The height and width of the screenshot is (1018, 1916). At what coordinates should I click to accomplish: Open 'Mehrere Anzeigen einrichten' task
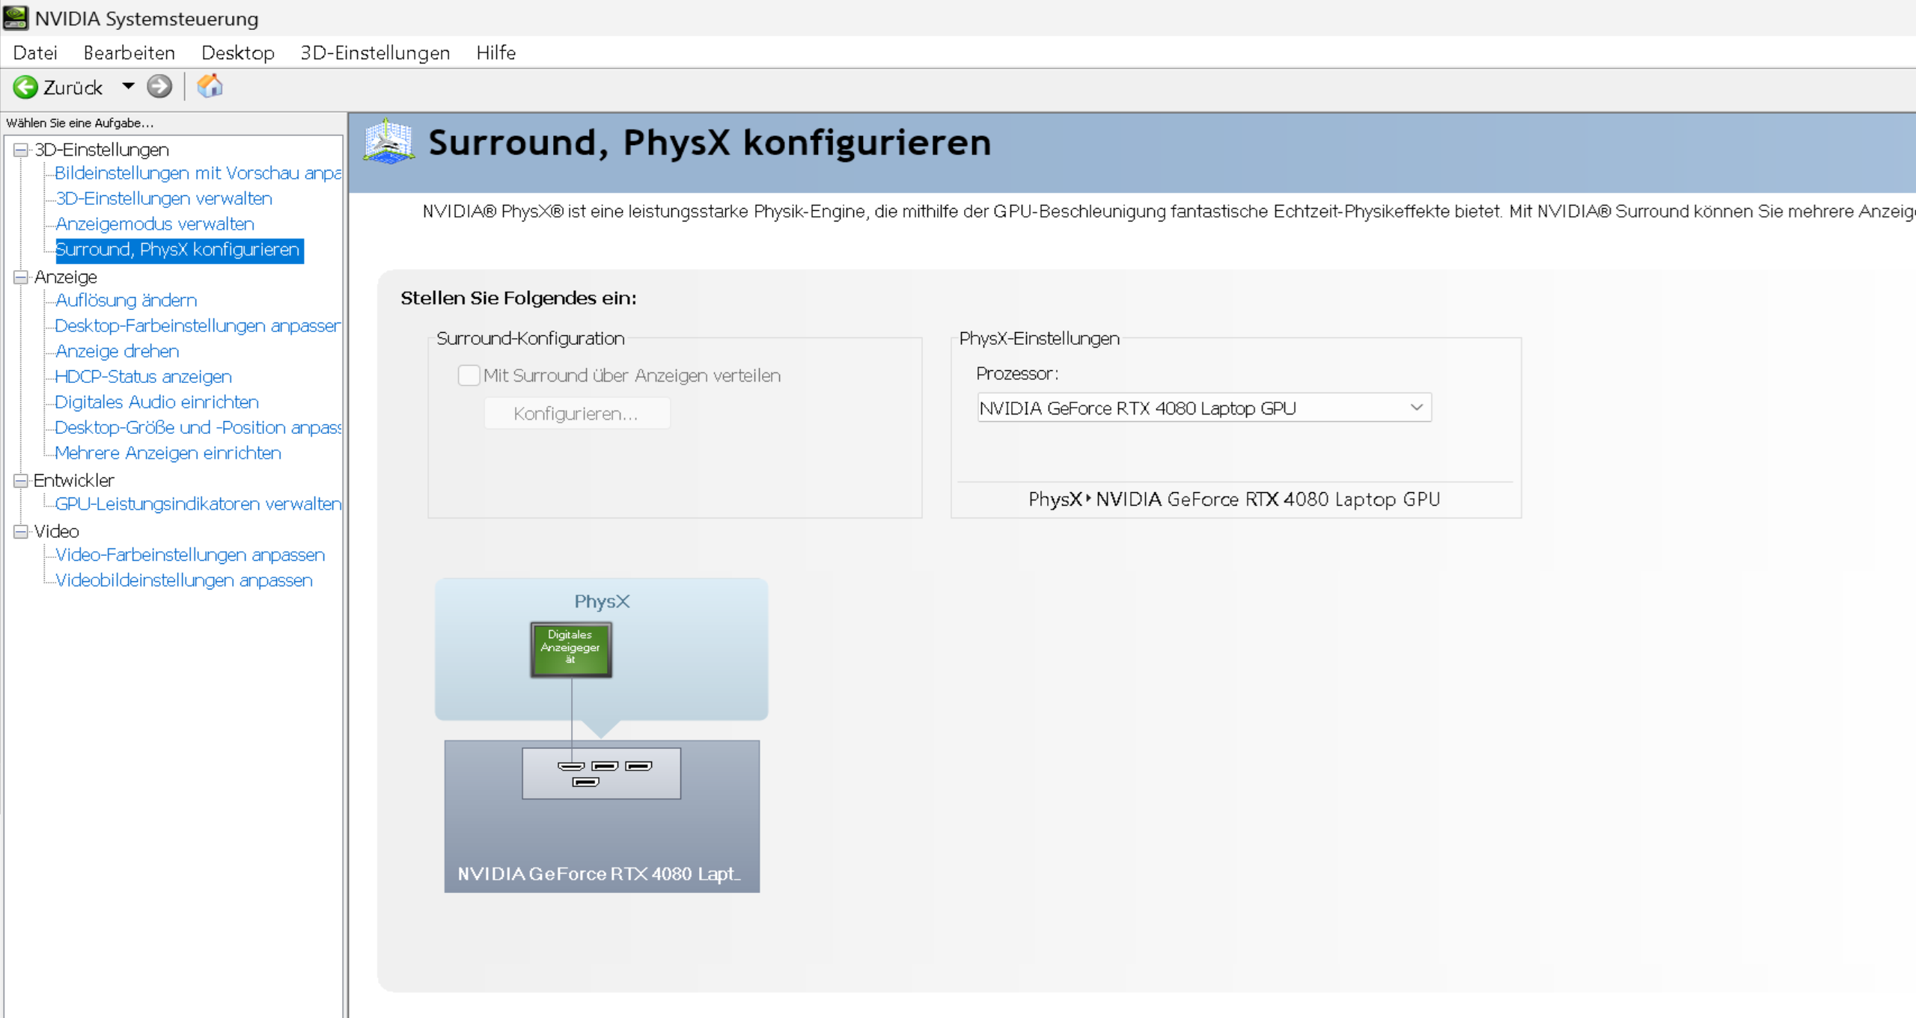click(x=168, y=453)
